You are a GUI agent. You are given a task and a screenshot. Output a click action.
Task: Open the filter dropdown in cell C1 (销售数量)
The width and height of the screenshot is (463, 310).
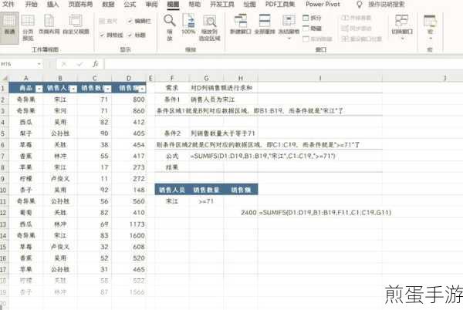click(x=108, y=89)
